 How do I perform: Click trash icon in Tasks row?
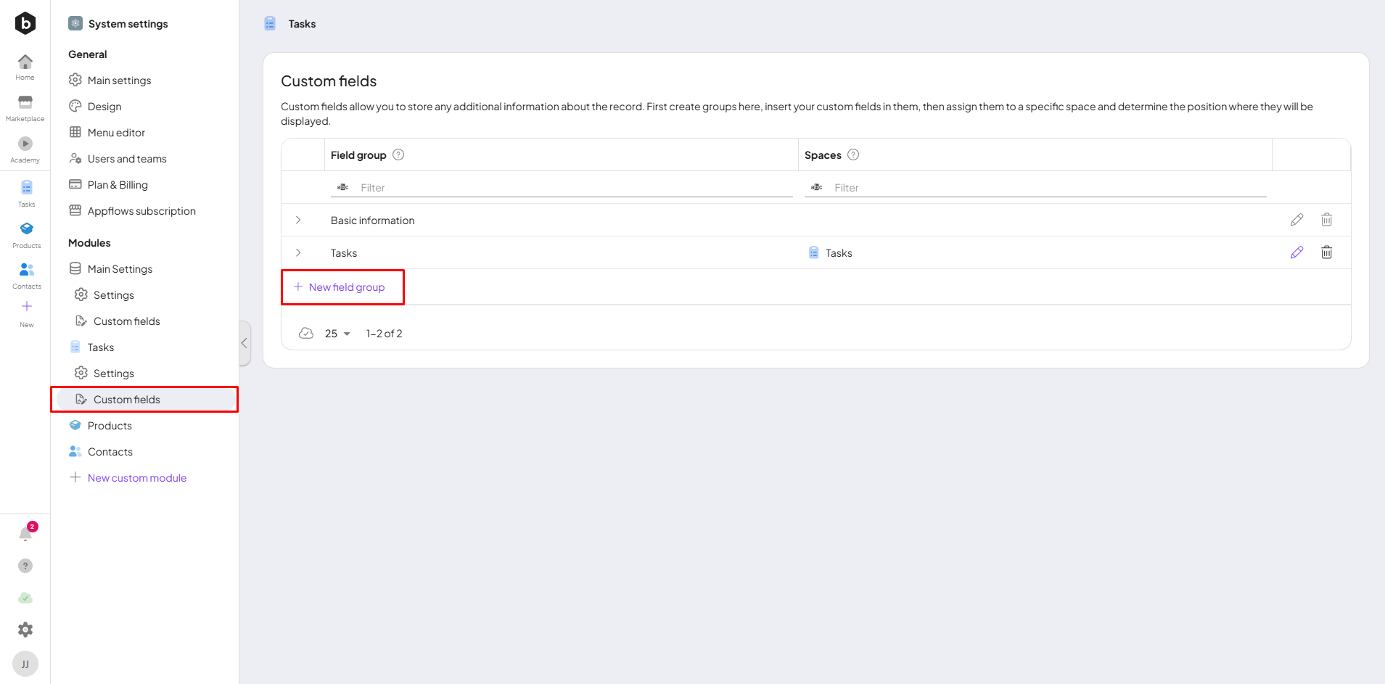pyautogui.click(x=1326, y=252)
